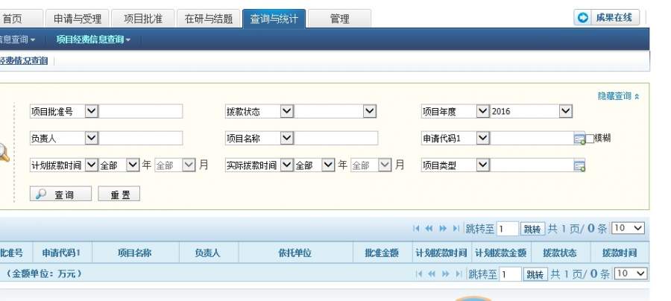The width and height of the screenshot is (671, 301).
Task: Open the 实际拨款时间 field-type dropdown
Action: click(287, 165)
